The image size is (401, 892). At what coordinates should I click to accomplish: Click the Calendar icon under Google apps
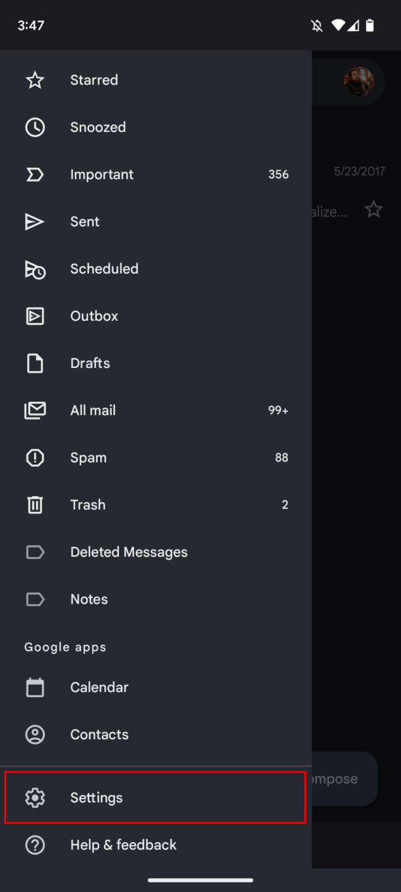[x=35, y=687]
